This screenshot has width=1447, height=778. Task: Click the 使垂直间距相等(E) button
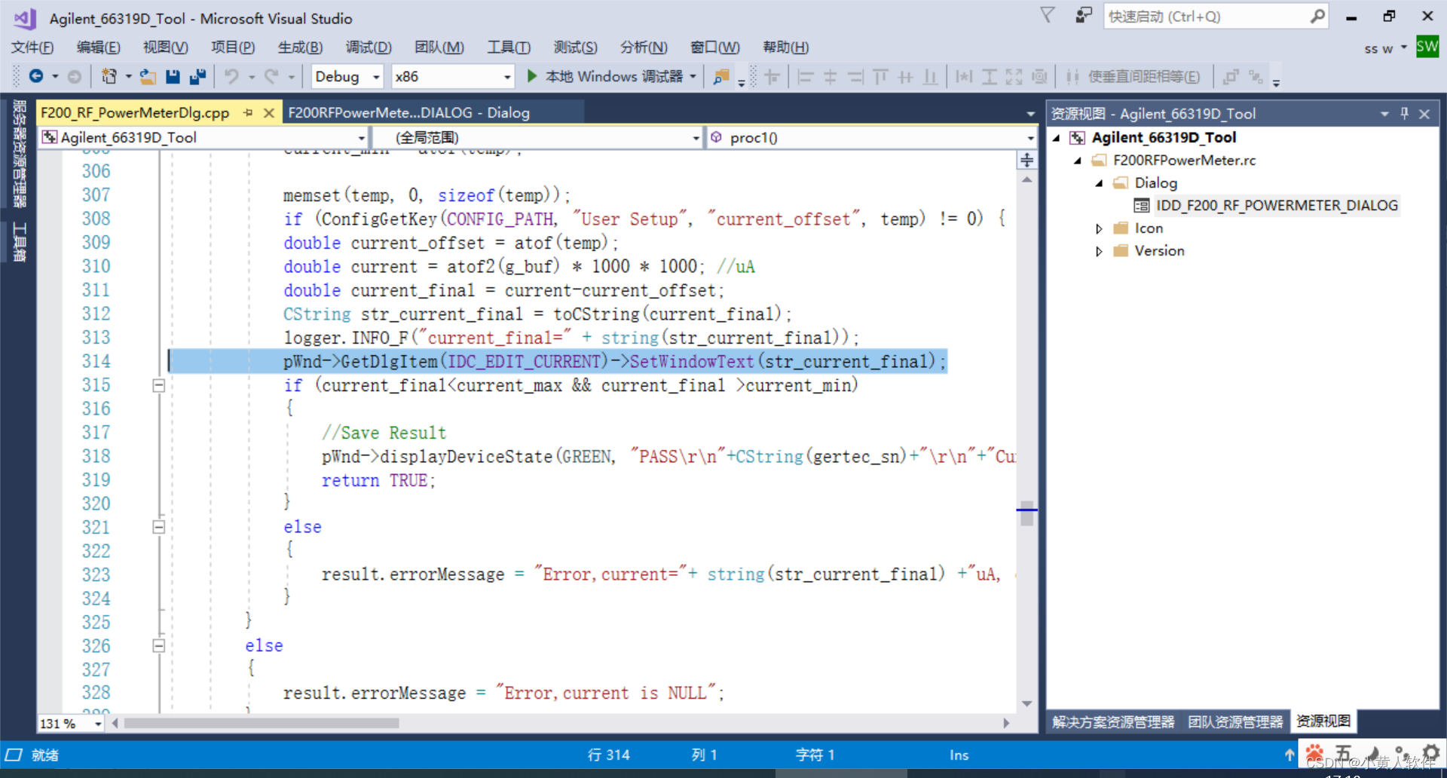click(1134, 77)
